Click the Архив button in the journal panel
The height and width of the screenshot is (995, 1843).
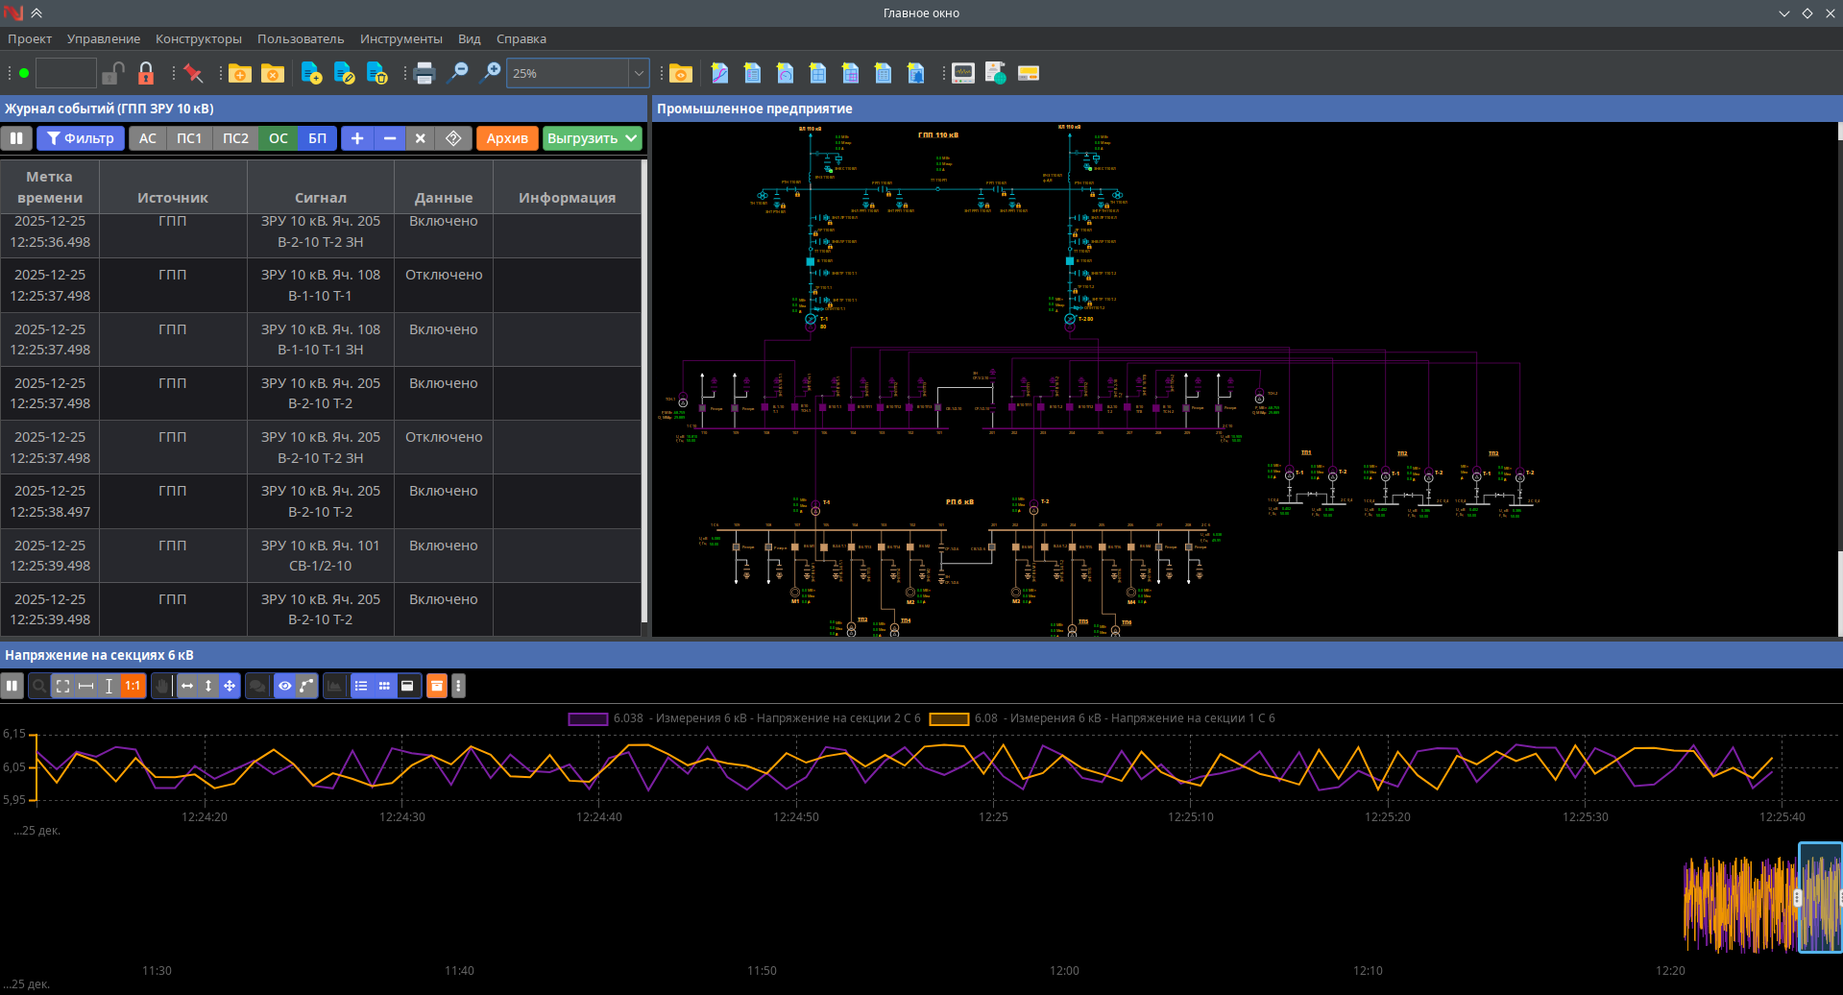coord(507,138)
